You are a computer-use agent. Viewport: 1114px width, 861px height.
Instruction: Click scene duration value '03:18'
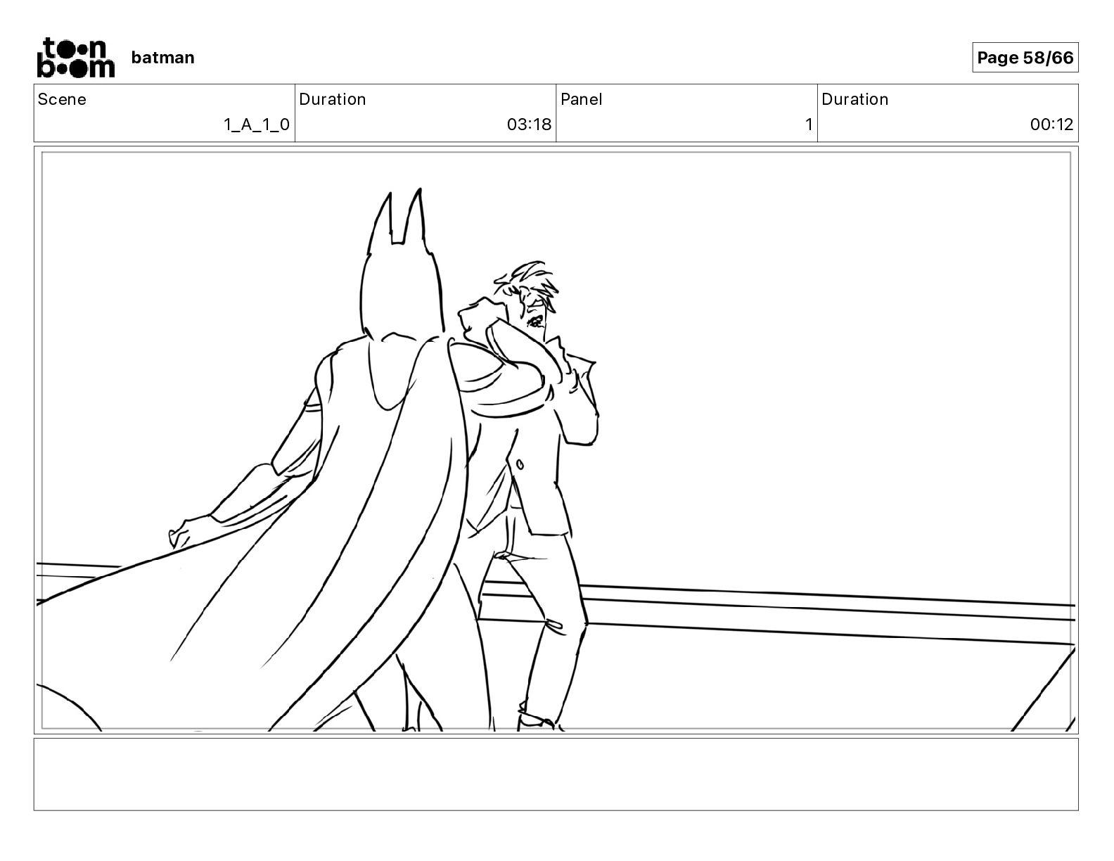click(529, 125)
